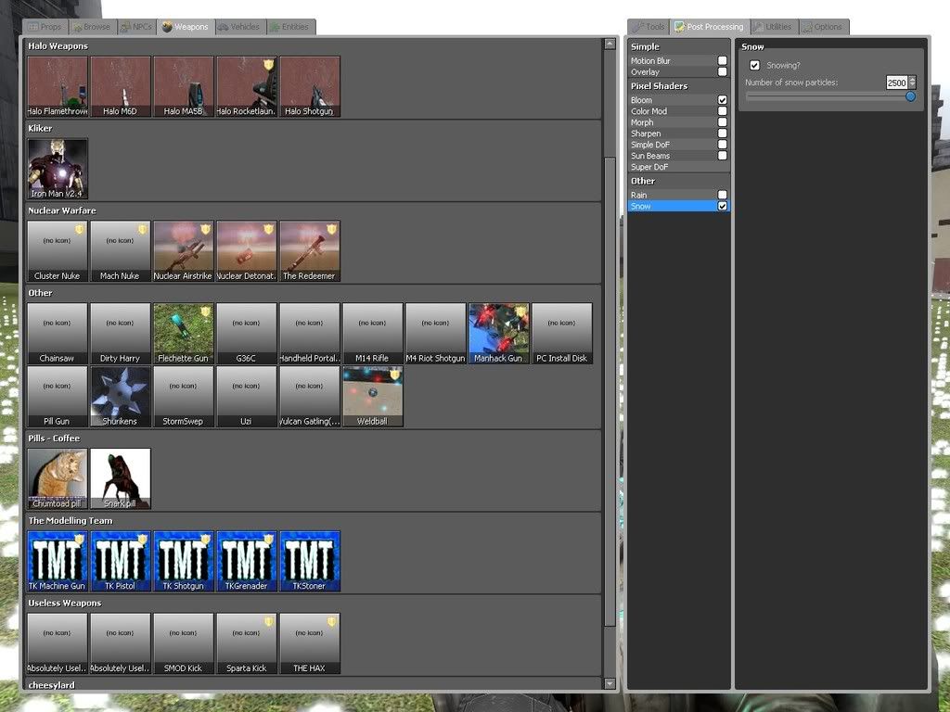Image resolution: width=950 pixels, height=712 pixels.
Task: Click the snow particles slider handle
Action: tap(910, 95)
